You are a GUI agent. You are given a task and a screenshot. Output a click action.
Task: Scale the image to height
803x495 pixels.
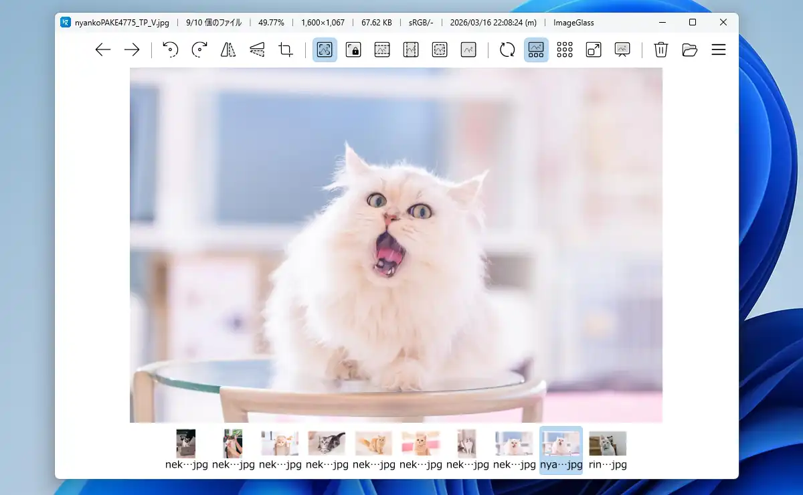pyautogui.click(x=411, y=50)
